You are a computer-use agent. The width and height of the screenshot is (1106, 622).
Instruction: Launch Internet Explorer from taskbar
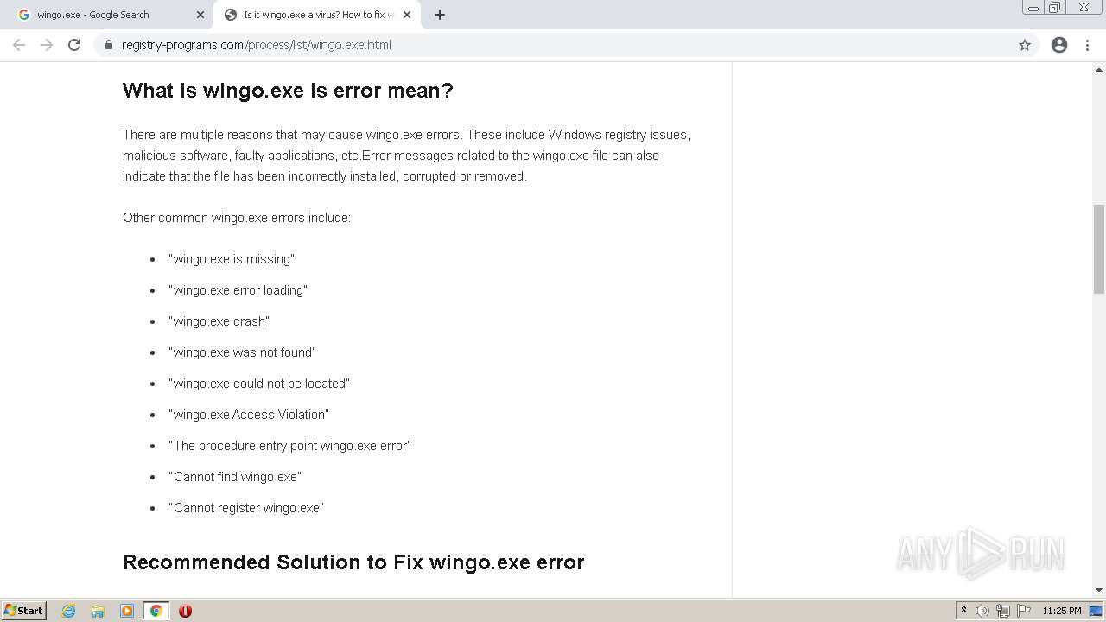[x=68, y=611]
